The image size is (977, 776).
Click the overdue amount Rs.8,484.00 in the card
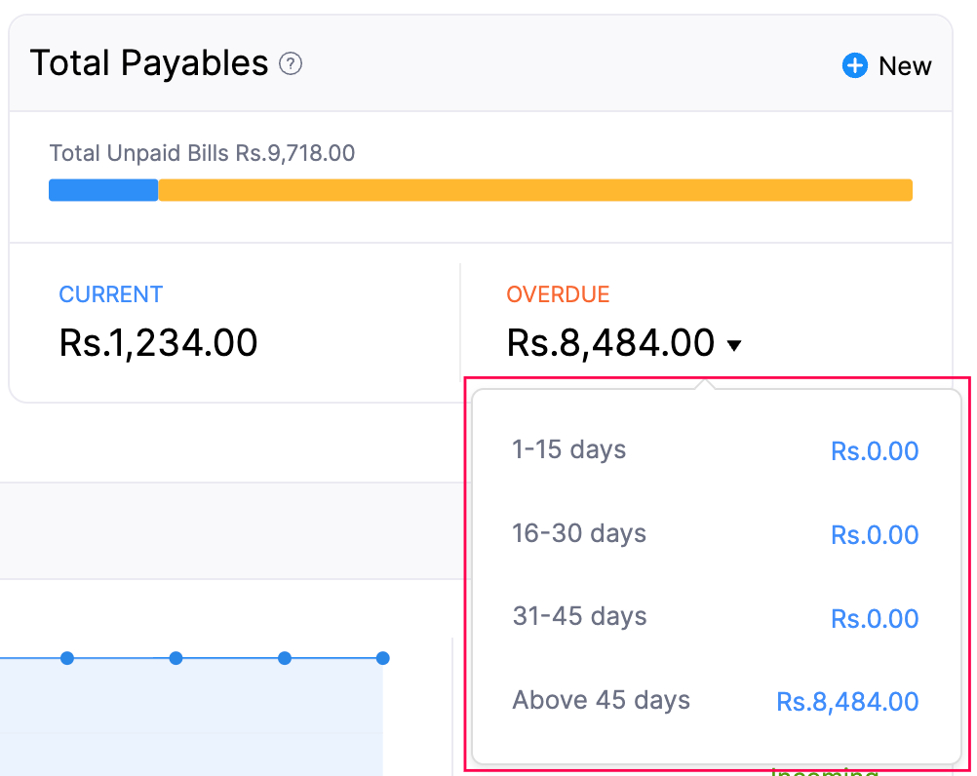[610, 343]
